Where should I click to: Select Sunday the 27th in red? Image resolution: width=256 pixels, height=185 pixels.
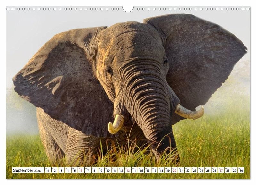click(x=221, y=170)
